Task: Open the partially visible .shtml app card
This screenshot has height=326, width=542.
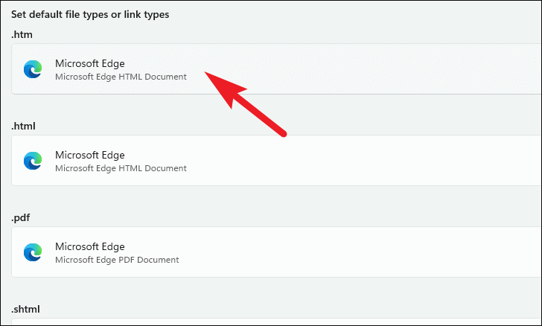Action: pyautogui.click(x=276, y=322)
